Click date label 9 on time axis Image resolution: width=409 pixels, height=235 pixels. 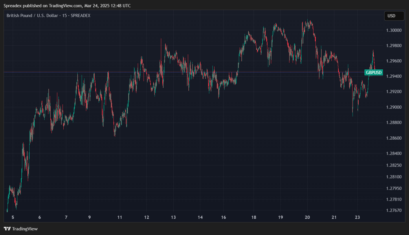click(x=89, y=217)
